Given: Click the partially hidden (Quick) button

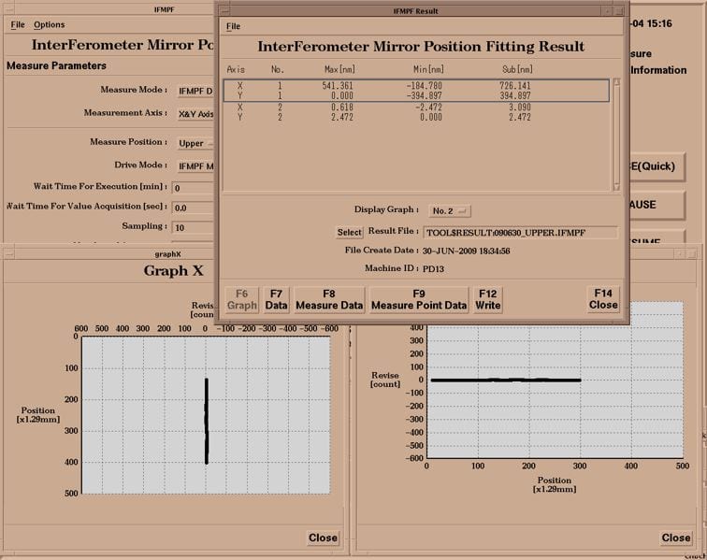Looking at the screenshot, I should pos(656,166).
